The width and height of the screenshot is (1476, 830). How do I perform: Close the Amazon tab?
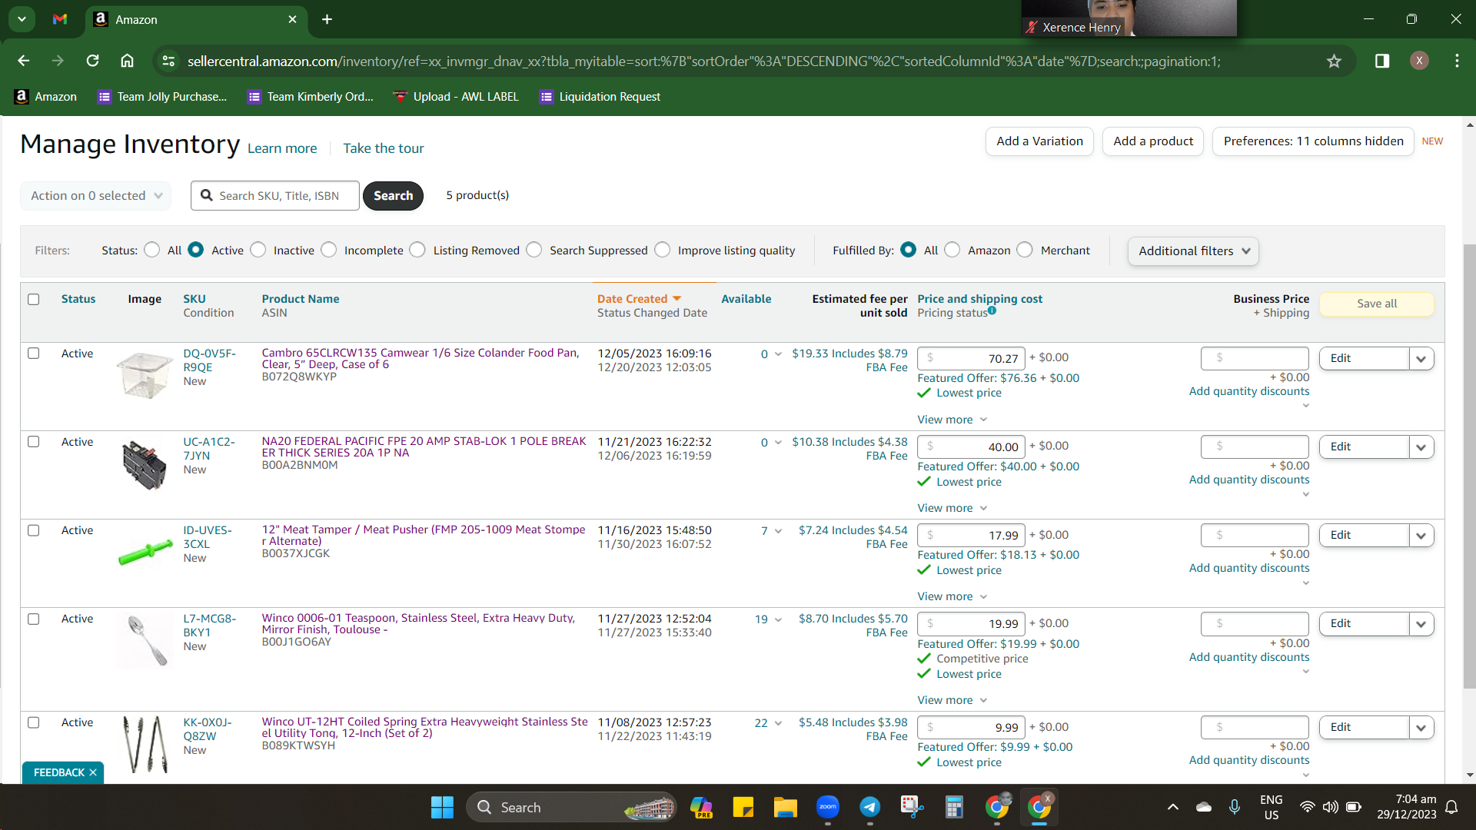pyautogui.click(x=292, y=19)
